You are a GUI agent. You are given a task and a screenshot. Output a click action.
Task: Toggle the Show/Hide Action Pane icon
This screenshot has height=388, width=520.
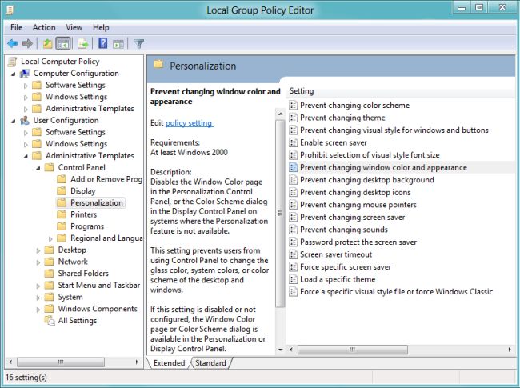tap(118, 44)
